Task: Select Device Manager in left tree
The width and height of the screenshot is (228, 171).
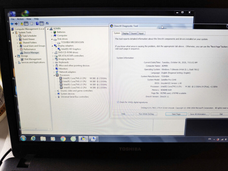Action: tap(31, 53)
